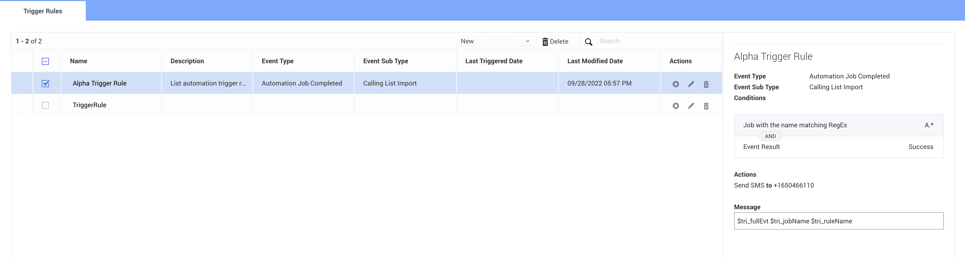Toggle the select-all checkbox in header
This screenshot has width=965, height=260.
coord(45,61)
